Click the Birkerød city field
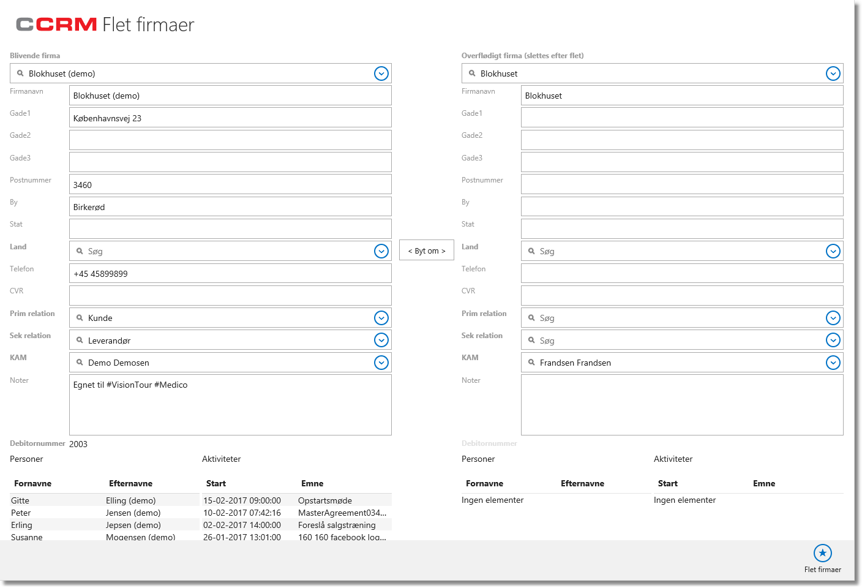862x588 pixels. [230, 206]
